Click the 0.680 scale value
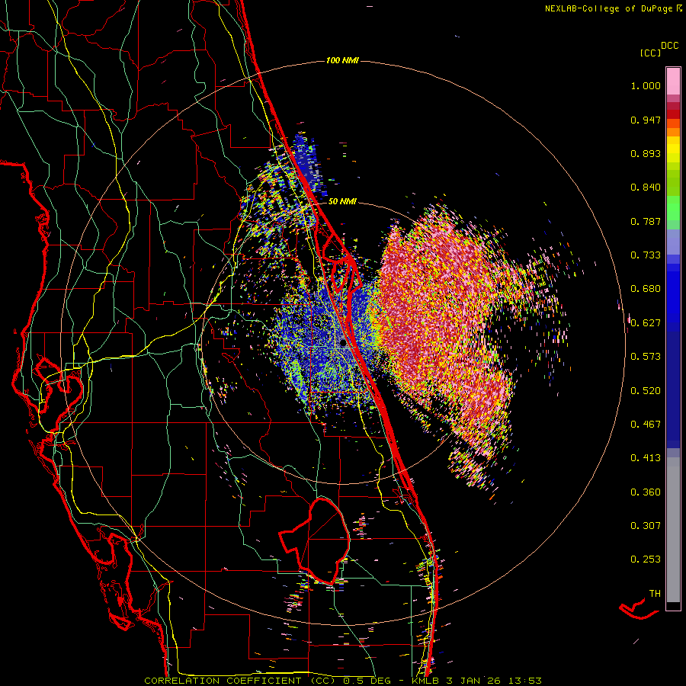 (x=646, y=289)
